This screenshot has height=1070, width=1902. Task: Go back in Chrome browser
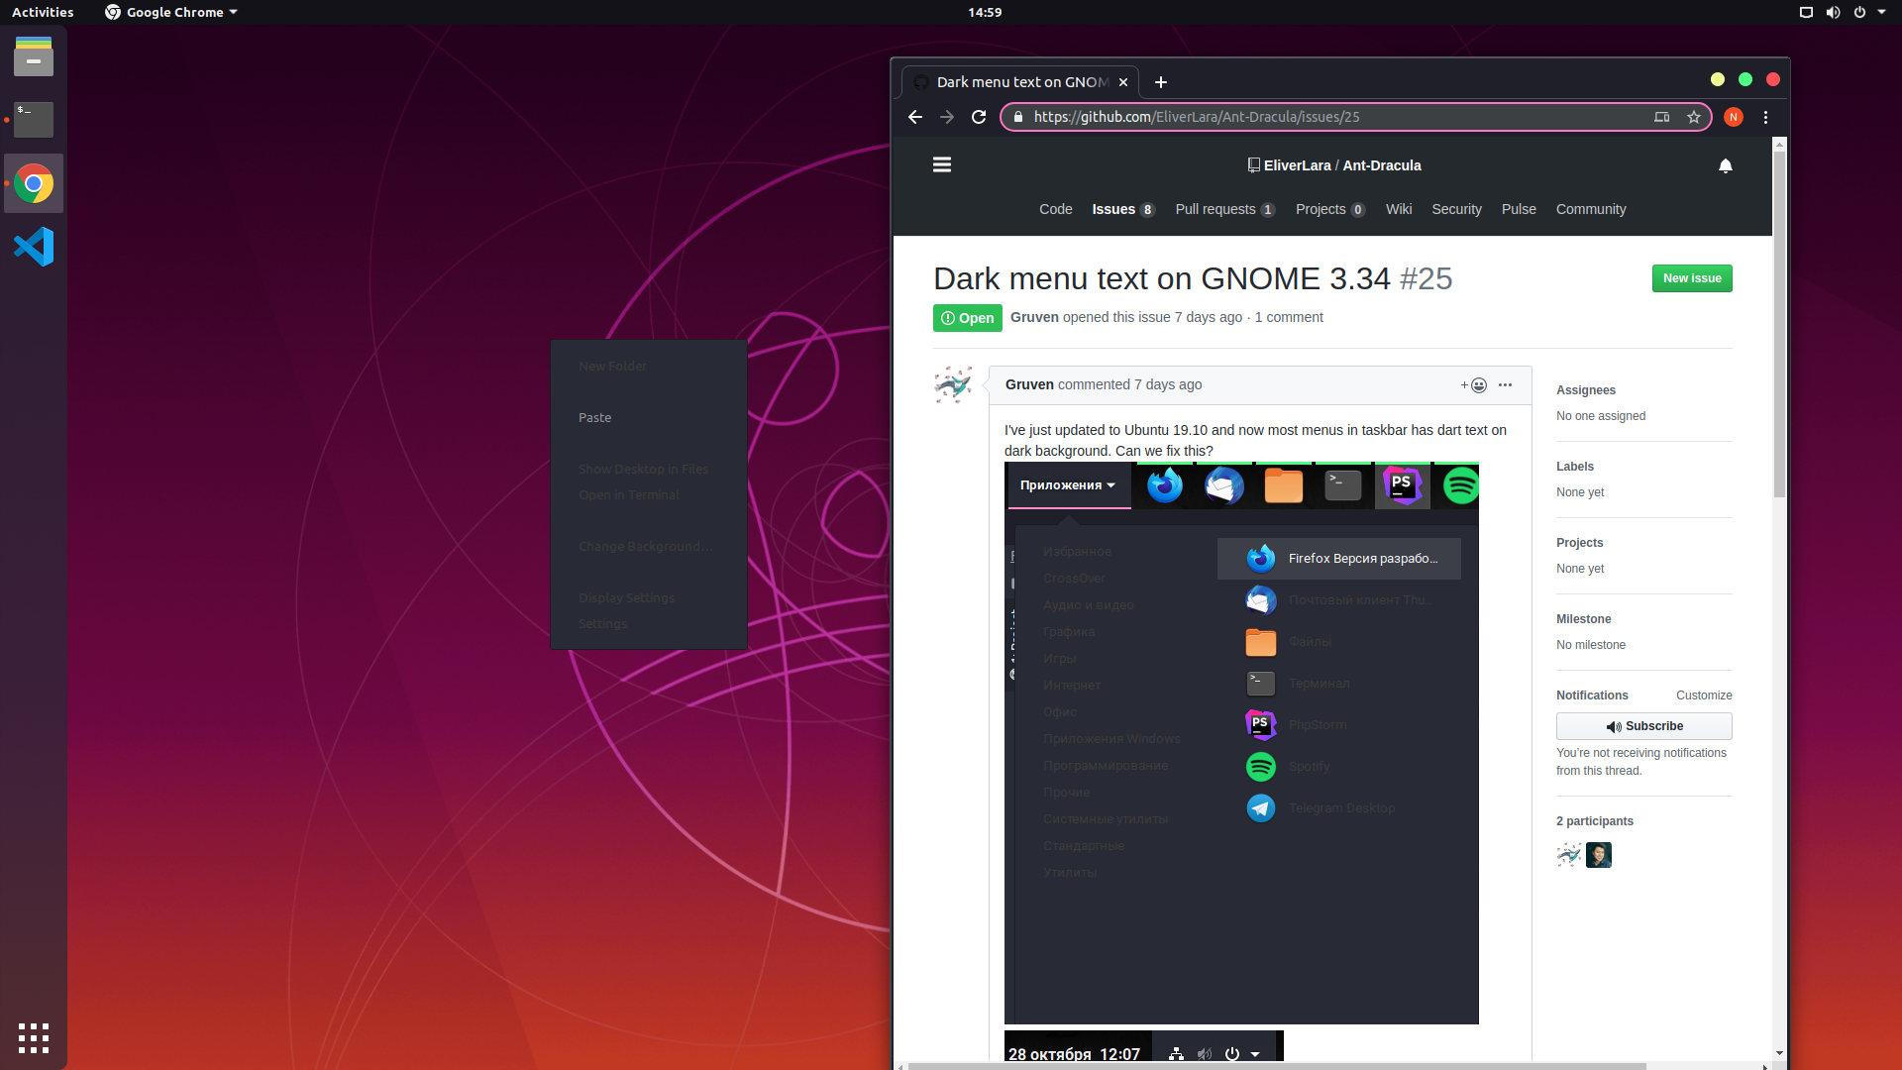(x=915, y=117)
